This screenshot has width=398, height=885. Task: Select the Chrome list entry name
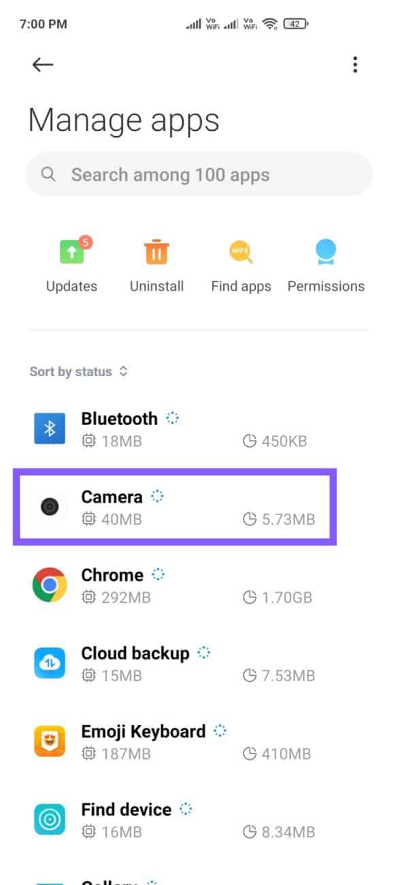112,575
